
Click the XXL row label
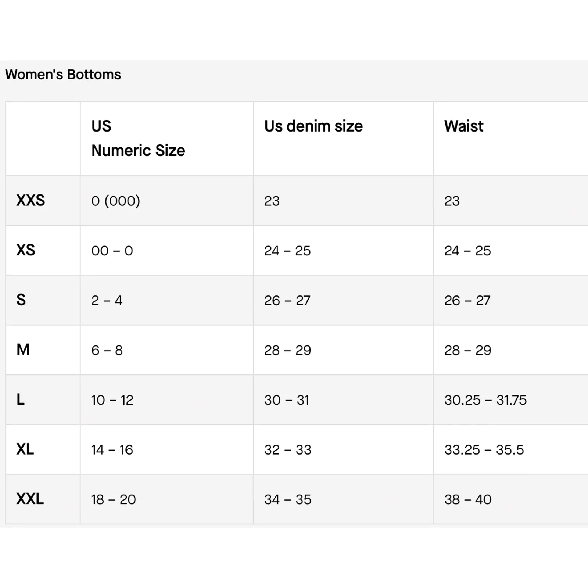(30, 499)
